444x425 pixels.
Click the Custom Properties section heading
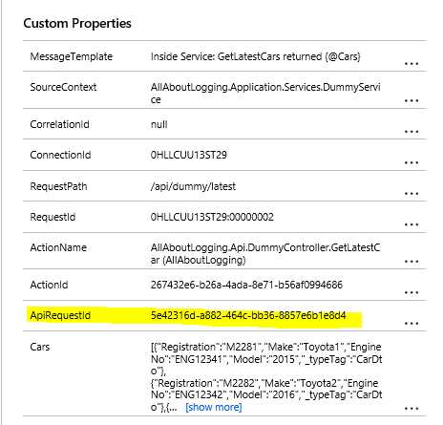coord(77,24)
